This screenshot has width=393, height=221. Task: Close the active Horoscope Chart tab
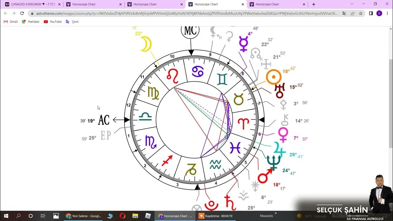(x=243, y=4)
